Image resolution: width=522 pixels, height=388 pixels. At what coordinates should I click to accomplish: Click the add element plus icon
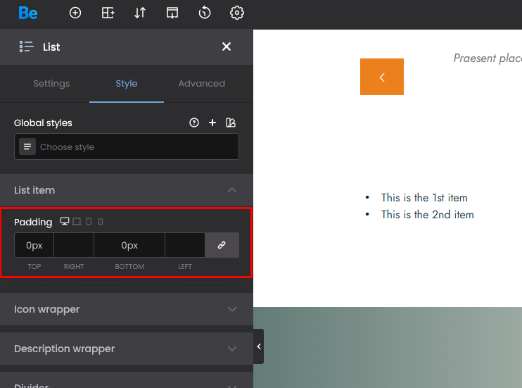[75, 13]
